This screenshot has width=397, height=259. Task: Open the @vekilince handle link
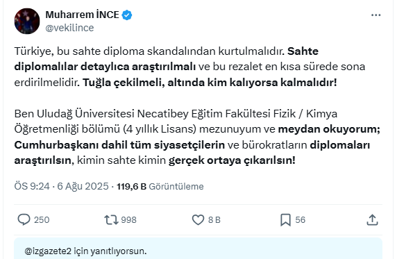pyautogui.click(x=69, y=28)
